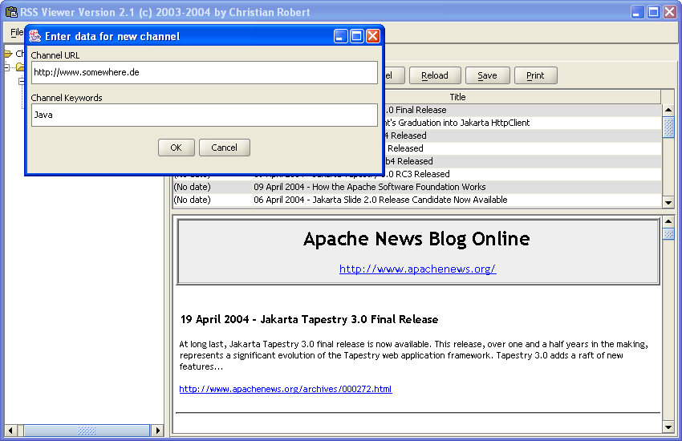This screenshot has width=682, height=441.
Task: Click the '19 April 2004 - Jakarta Tapestry 3.0 Final Release' headline
Action: point(309,319)
